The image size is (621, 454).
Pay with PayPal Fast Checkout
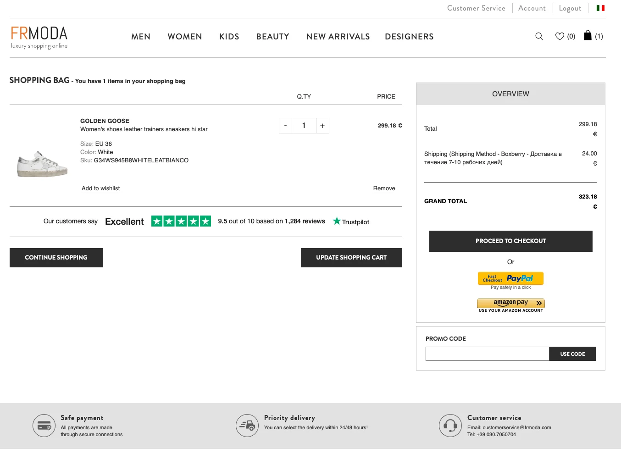click(510, 278)
